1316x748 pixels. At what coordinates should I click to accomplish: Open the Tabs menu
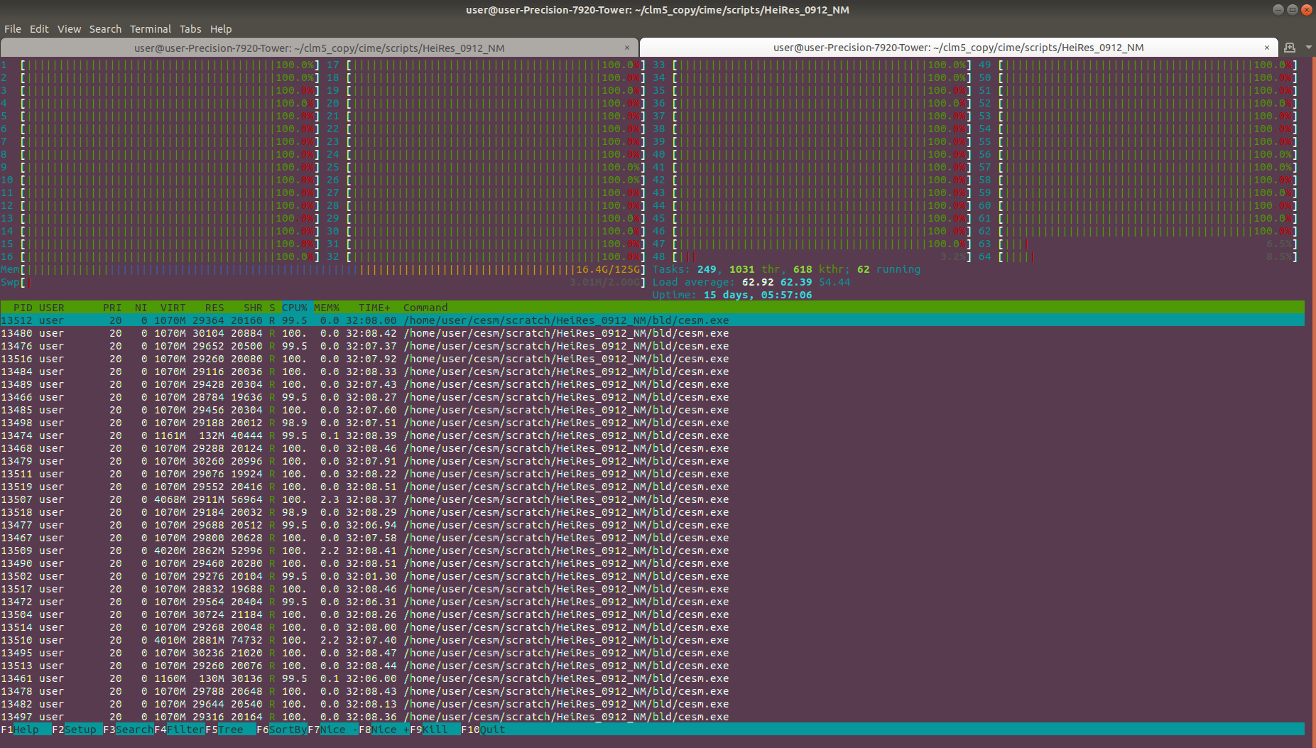click(190, 29)
